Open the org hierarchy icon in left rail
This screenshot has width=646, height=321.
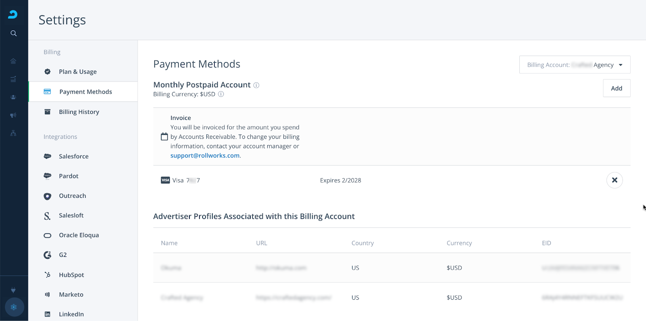13,133
